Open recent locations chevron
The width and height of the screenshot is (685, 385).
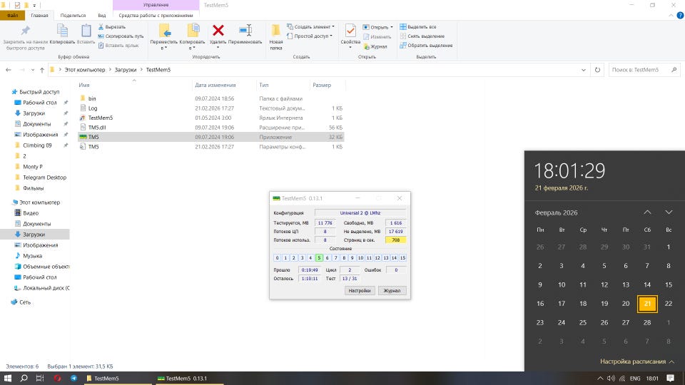point(33,70)
